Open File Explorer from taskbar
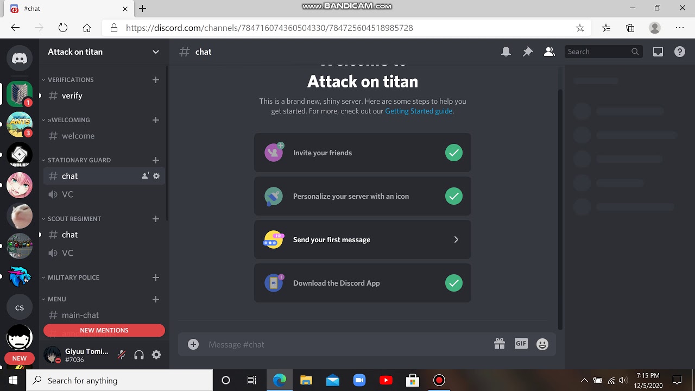Screen dimensions: 695x391 (x=306, y=380)
